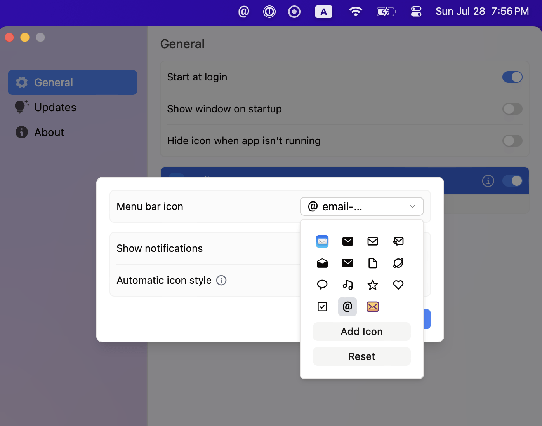Viewport: 542px width, 426px height.
Task: Click the info icon in the blue app row
Action: pyautogui.click(x=488, y=181)
